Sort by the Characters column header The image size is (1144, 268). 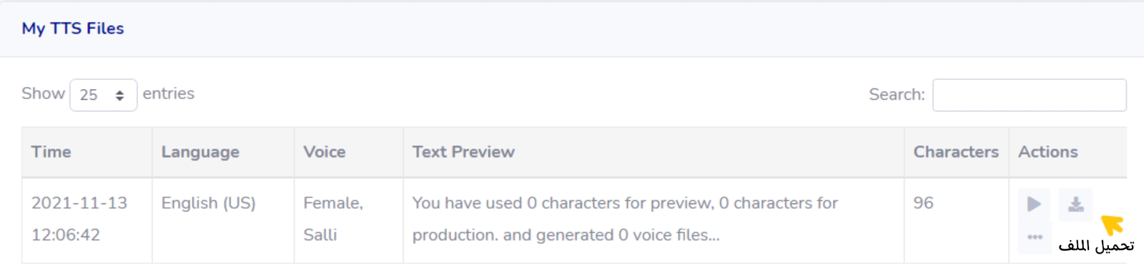[x=956, y=152]
